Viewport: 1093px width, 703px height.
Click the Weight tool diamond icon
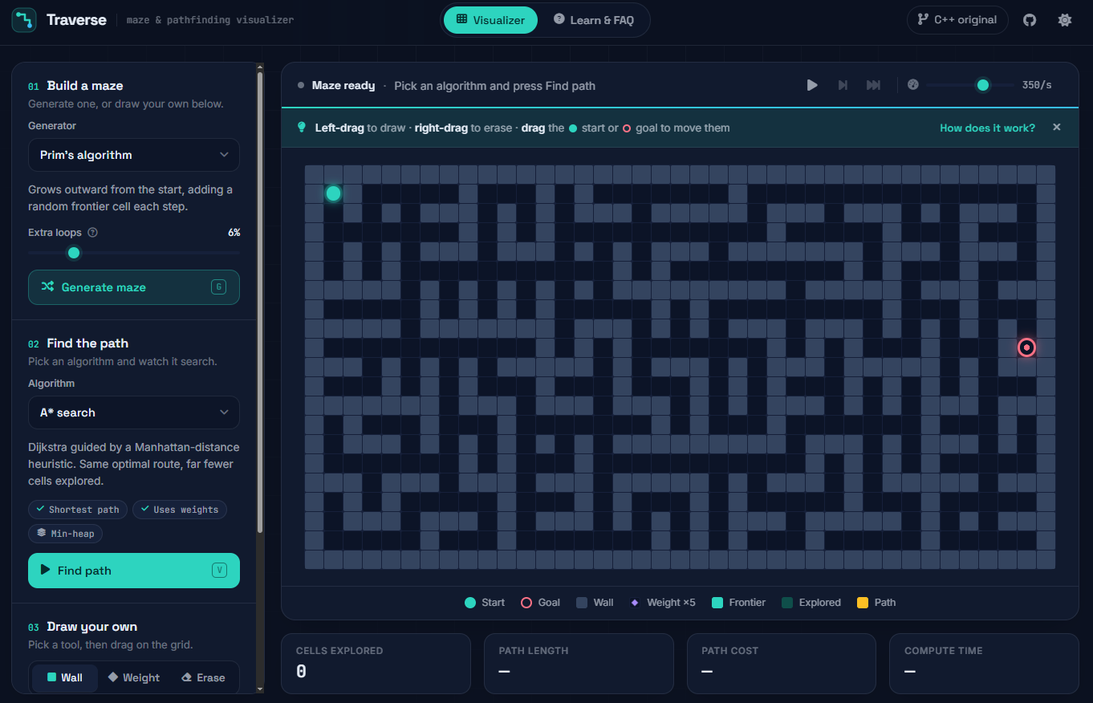coord(113,677)
